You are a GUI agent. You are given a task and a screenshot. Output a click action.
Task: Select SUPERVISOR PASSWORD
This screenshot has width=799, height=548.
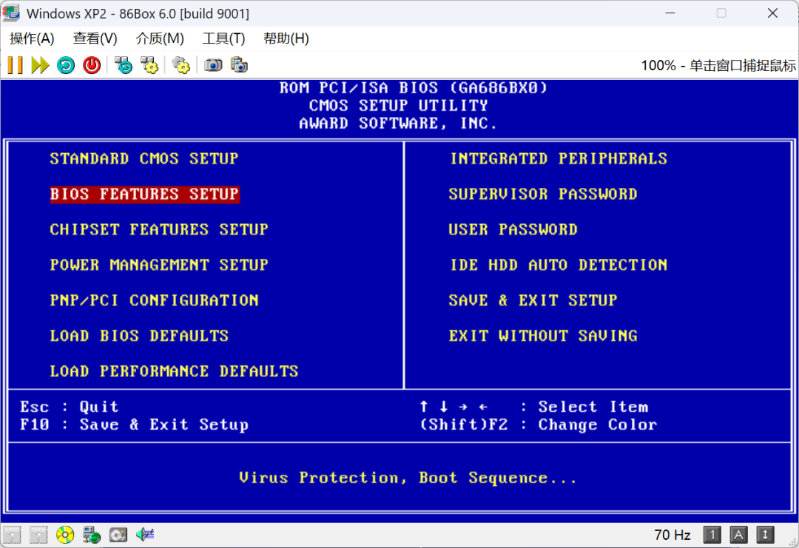click(543, 194)
